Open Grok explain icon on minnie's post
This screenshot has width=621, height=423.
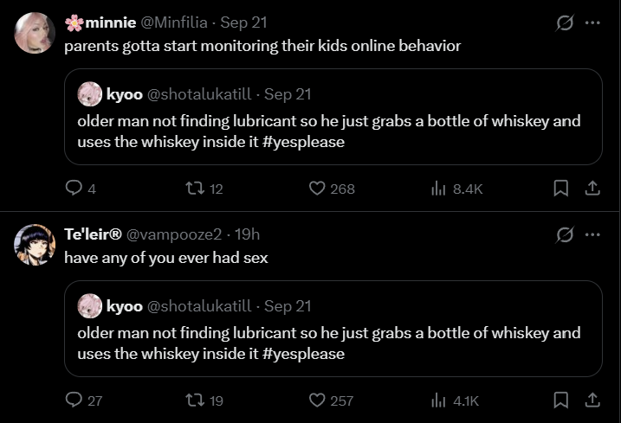(565, 23)
